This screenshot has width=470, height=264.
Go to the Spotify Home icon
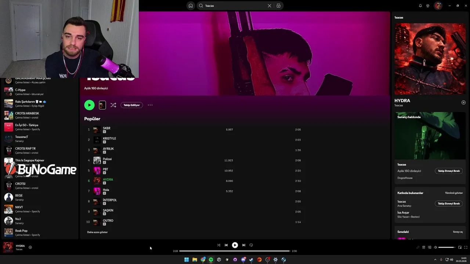[x=191, y=5]
